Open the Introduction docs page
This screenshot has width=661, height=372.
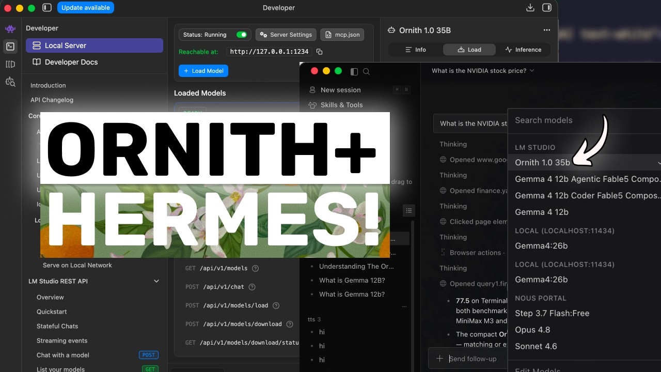48,85
